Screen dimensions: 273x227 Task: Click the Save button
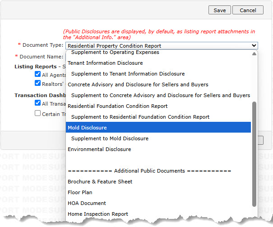point(220,10)
